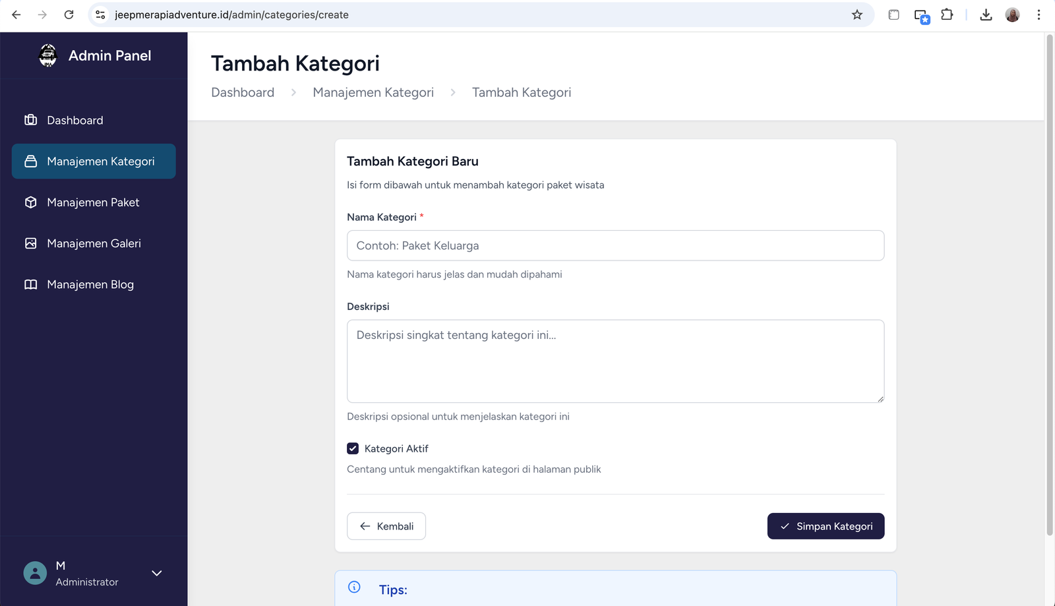
Task: Open the browser downloads icon
Action: tap(986, 15)
